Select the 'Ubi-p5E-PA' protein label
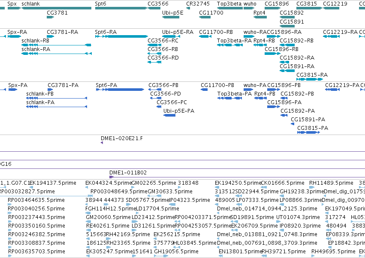 179,111
